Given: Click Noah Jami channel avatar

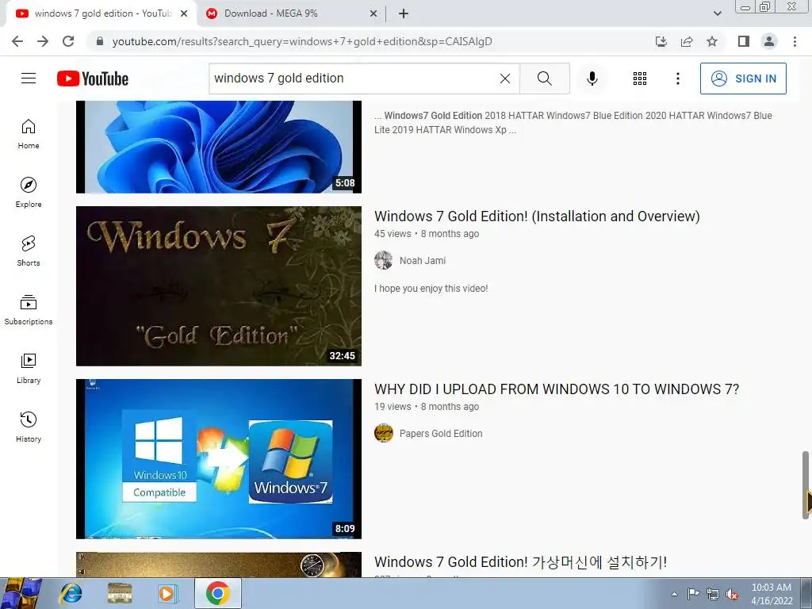Looking at the screenshot, I should [x=383, y=260].
